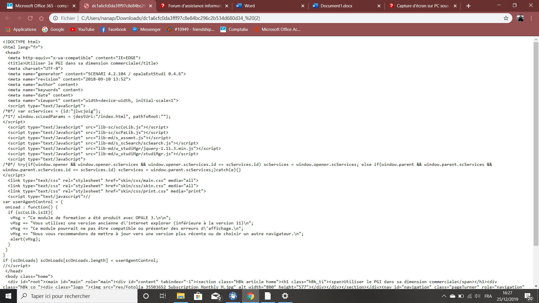Click the '<html lang="fr">' line

(23, 47)
